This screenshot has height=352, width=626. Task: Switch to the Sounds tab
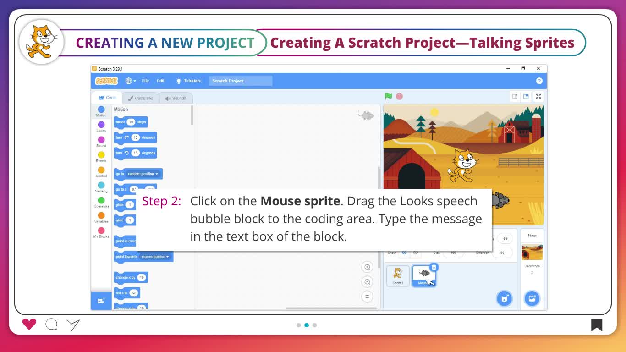point(176,98)
